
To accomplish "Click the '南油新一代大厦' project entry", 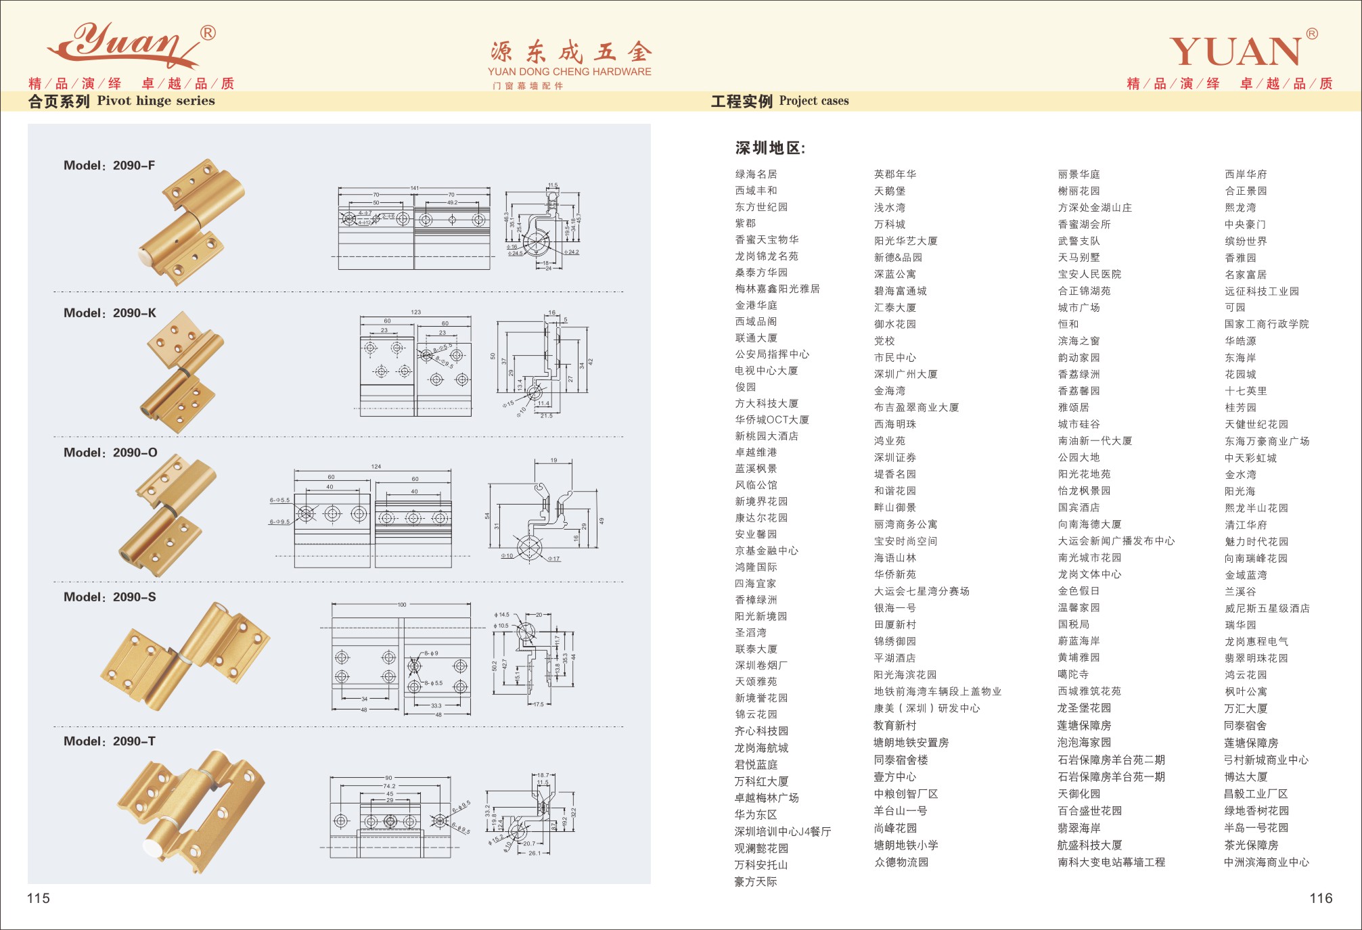I will pyautogui.click(x=1095, y=441).
